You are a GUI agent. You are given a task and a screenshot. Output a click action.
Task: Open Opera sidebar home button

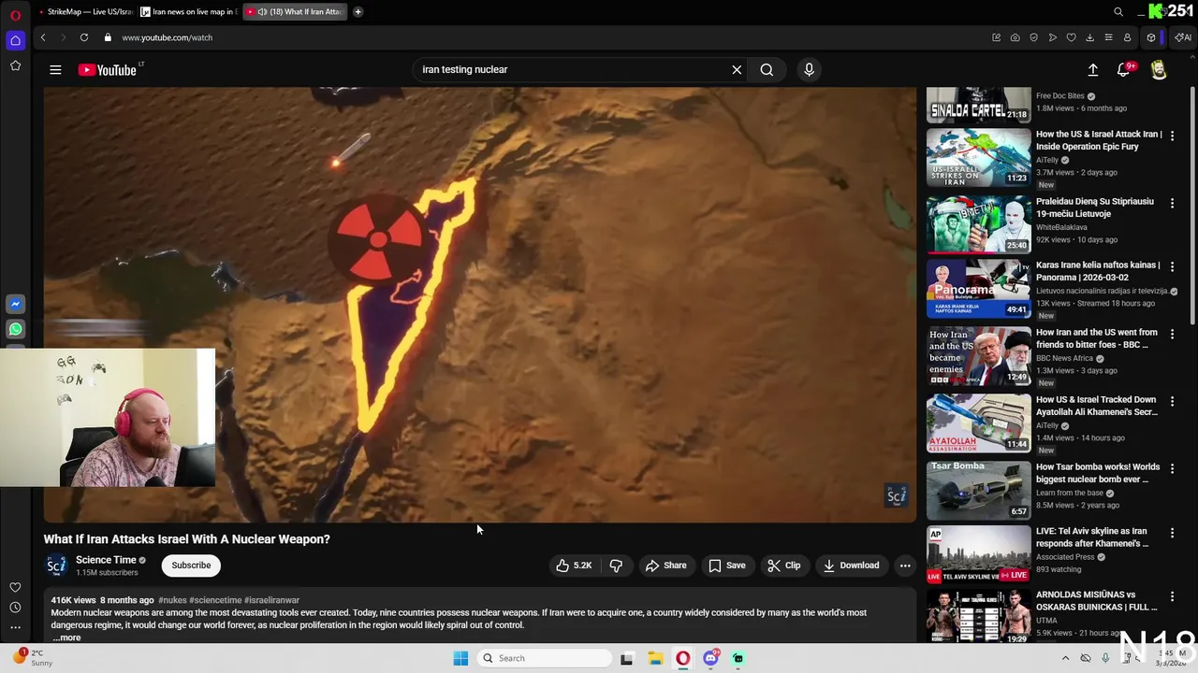[15, 40]
